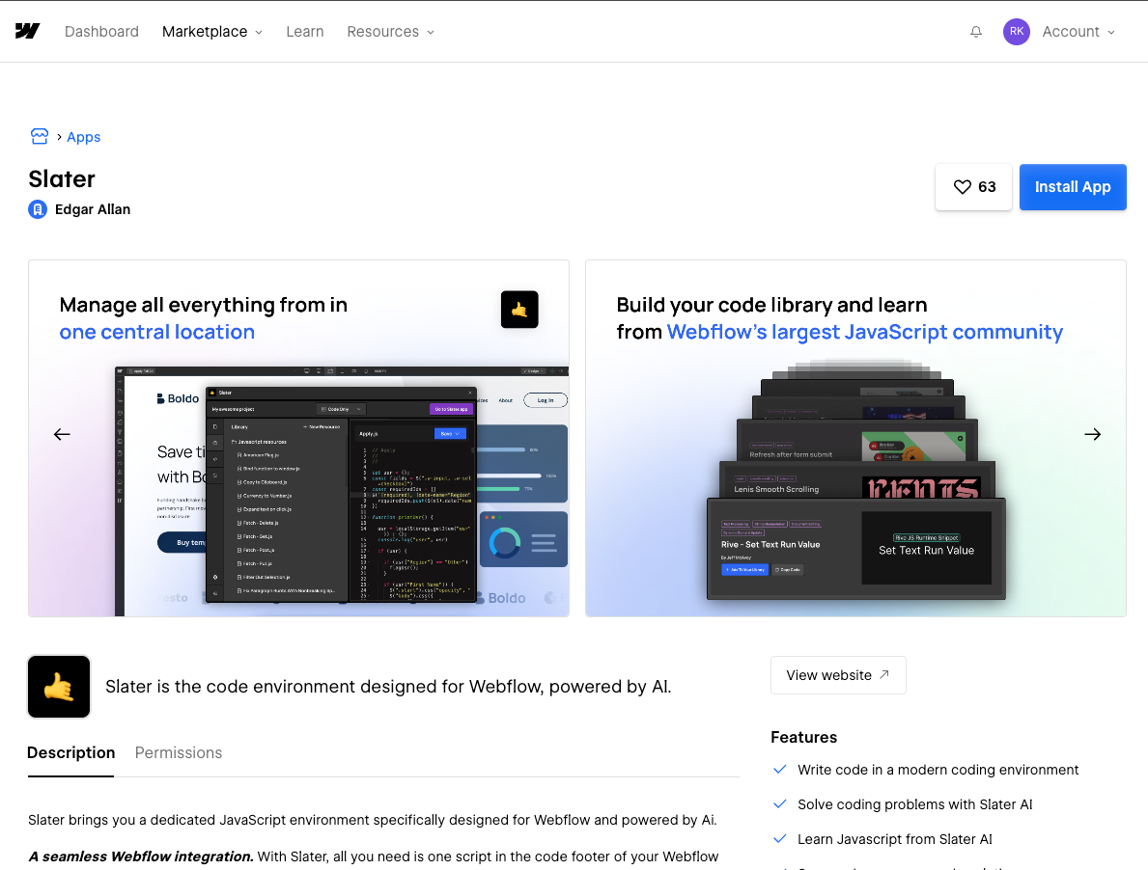Click the marketplace storefront breadcrumb icon
This screenshot has height=870, width=1148.
point(40,137)
